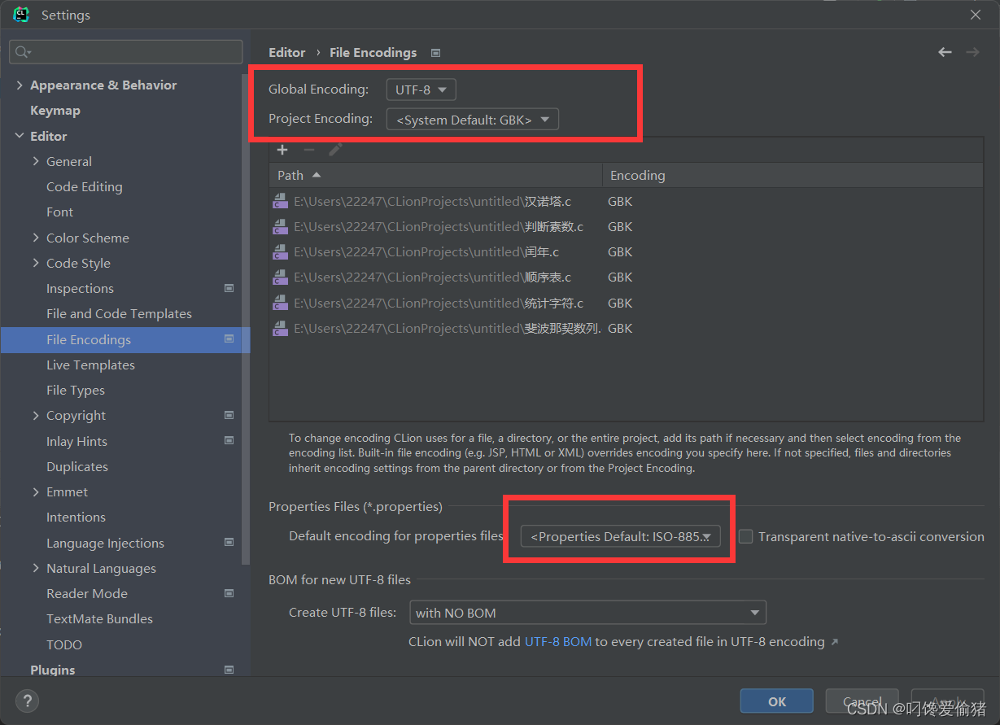Click project icon next to Inspections
This screenshot has height=725, width=1000.
tap(229, 288)
